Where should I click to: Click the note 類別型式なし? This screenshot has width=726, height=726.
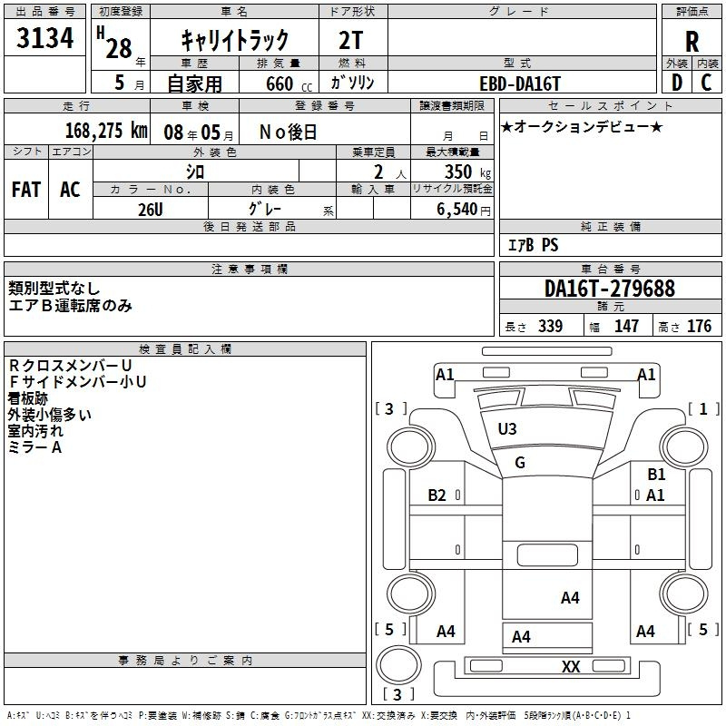point(54,289)
